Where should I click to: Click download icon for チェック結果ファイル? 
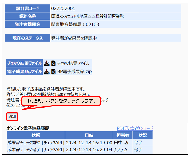coord(47,63)
